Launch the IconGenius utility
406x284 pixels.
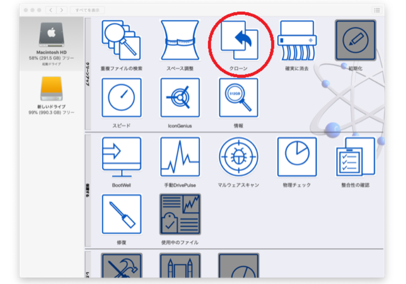click(x=180, y=97)
